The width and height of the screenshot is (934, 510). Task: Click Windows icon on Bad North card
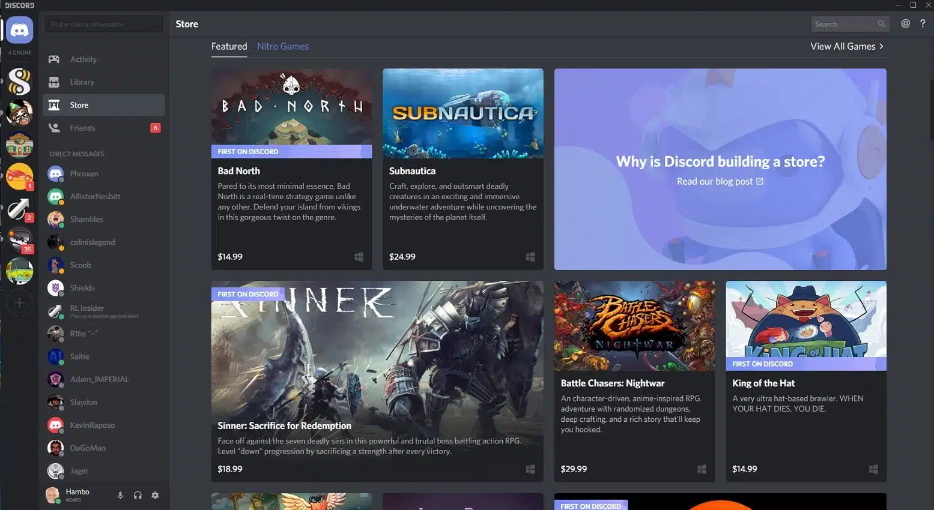(359, 257)
